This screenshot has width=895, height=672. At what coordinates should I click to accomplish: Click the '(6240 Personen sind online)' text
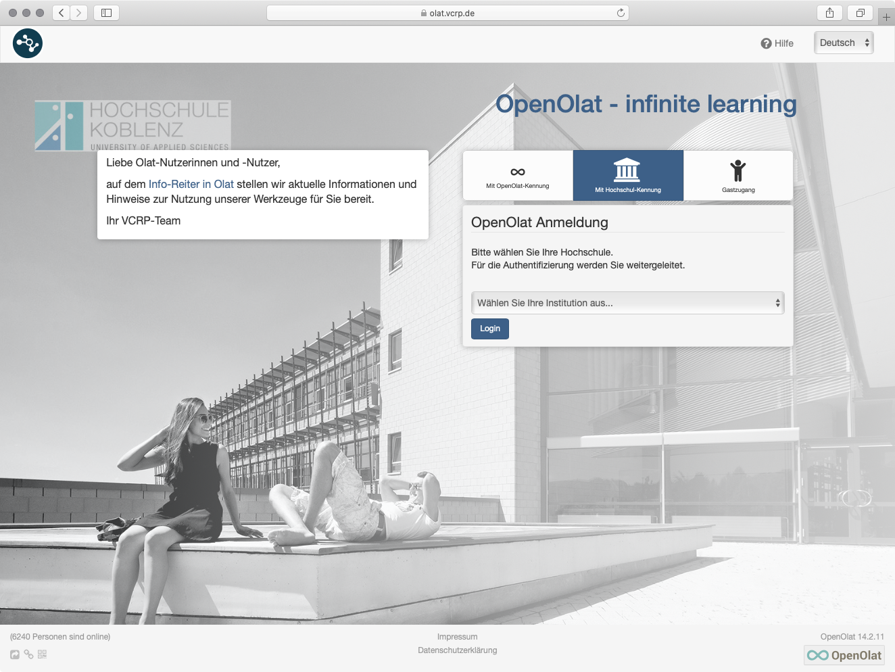coord(60,637)
